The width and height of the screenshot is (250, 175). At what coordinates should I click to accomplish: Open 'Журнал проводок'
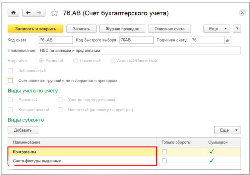(x=122, y=29)
